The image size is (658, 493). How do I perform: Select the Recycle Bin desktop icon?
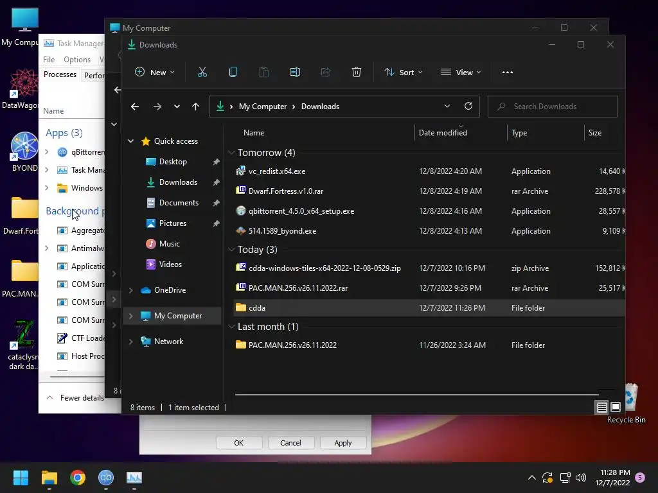tap(627, 404)
